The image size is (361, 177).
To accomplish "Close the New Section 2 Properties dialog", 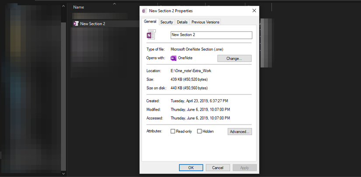I will (254, 10).
